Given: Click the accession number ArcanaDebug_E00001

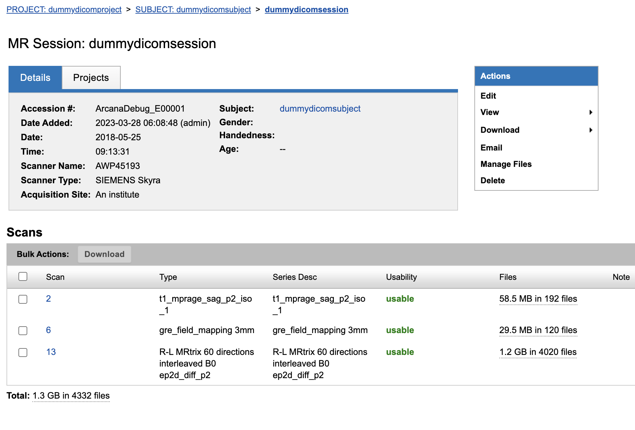Looking at the screenshot, I should [x=140, y=109].
